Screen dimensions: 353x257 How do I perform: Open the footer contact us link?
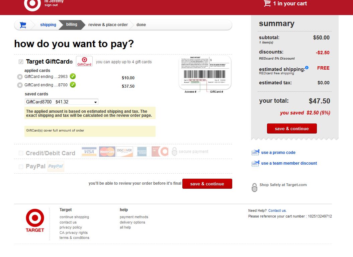68,222
